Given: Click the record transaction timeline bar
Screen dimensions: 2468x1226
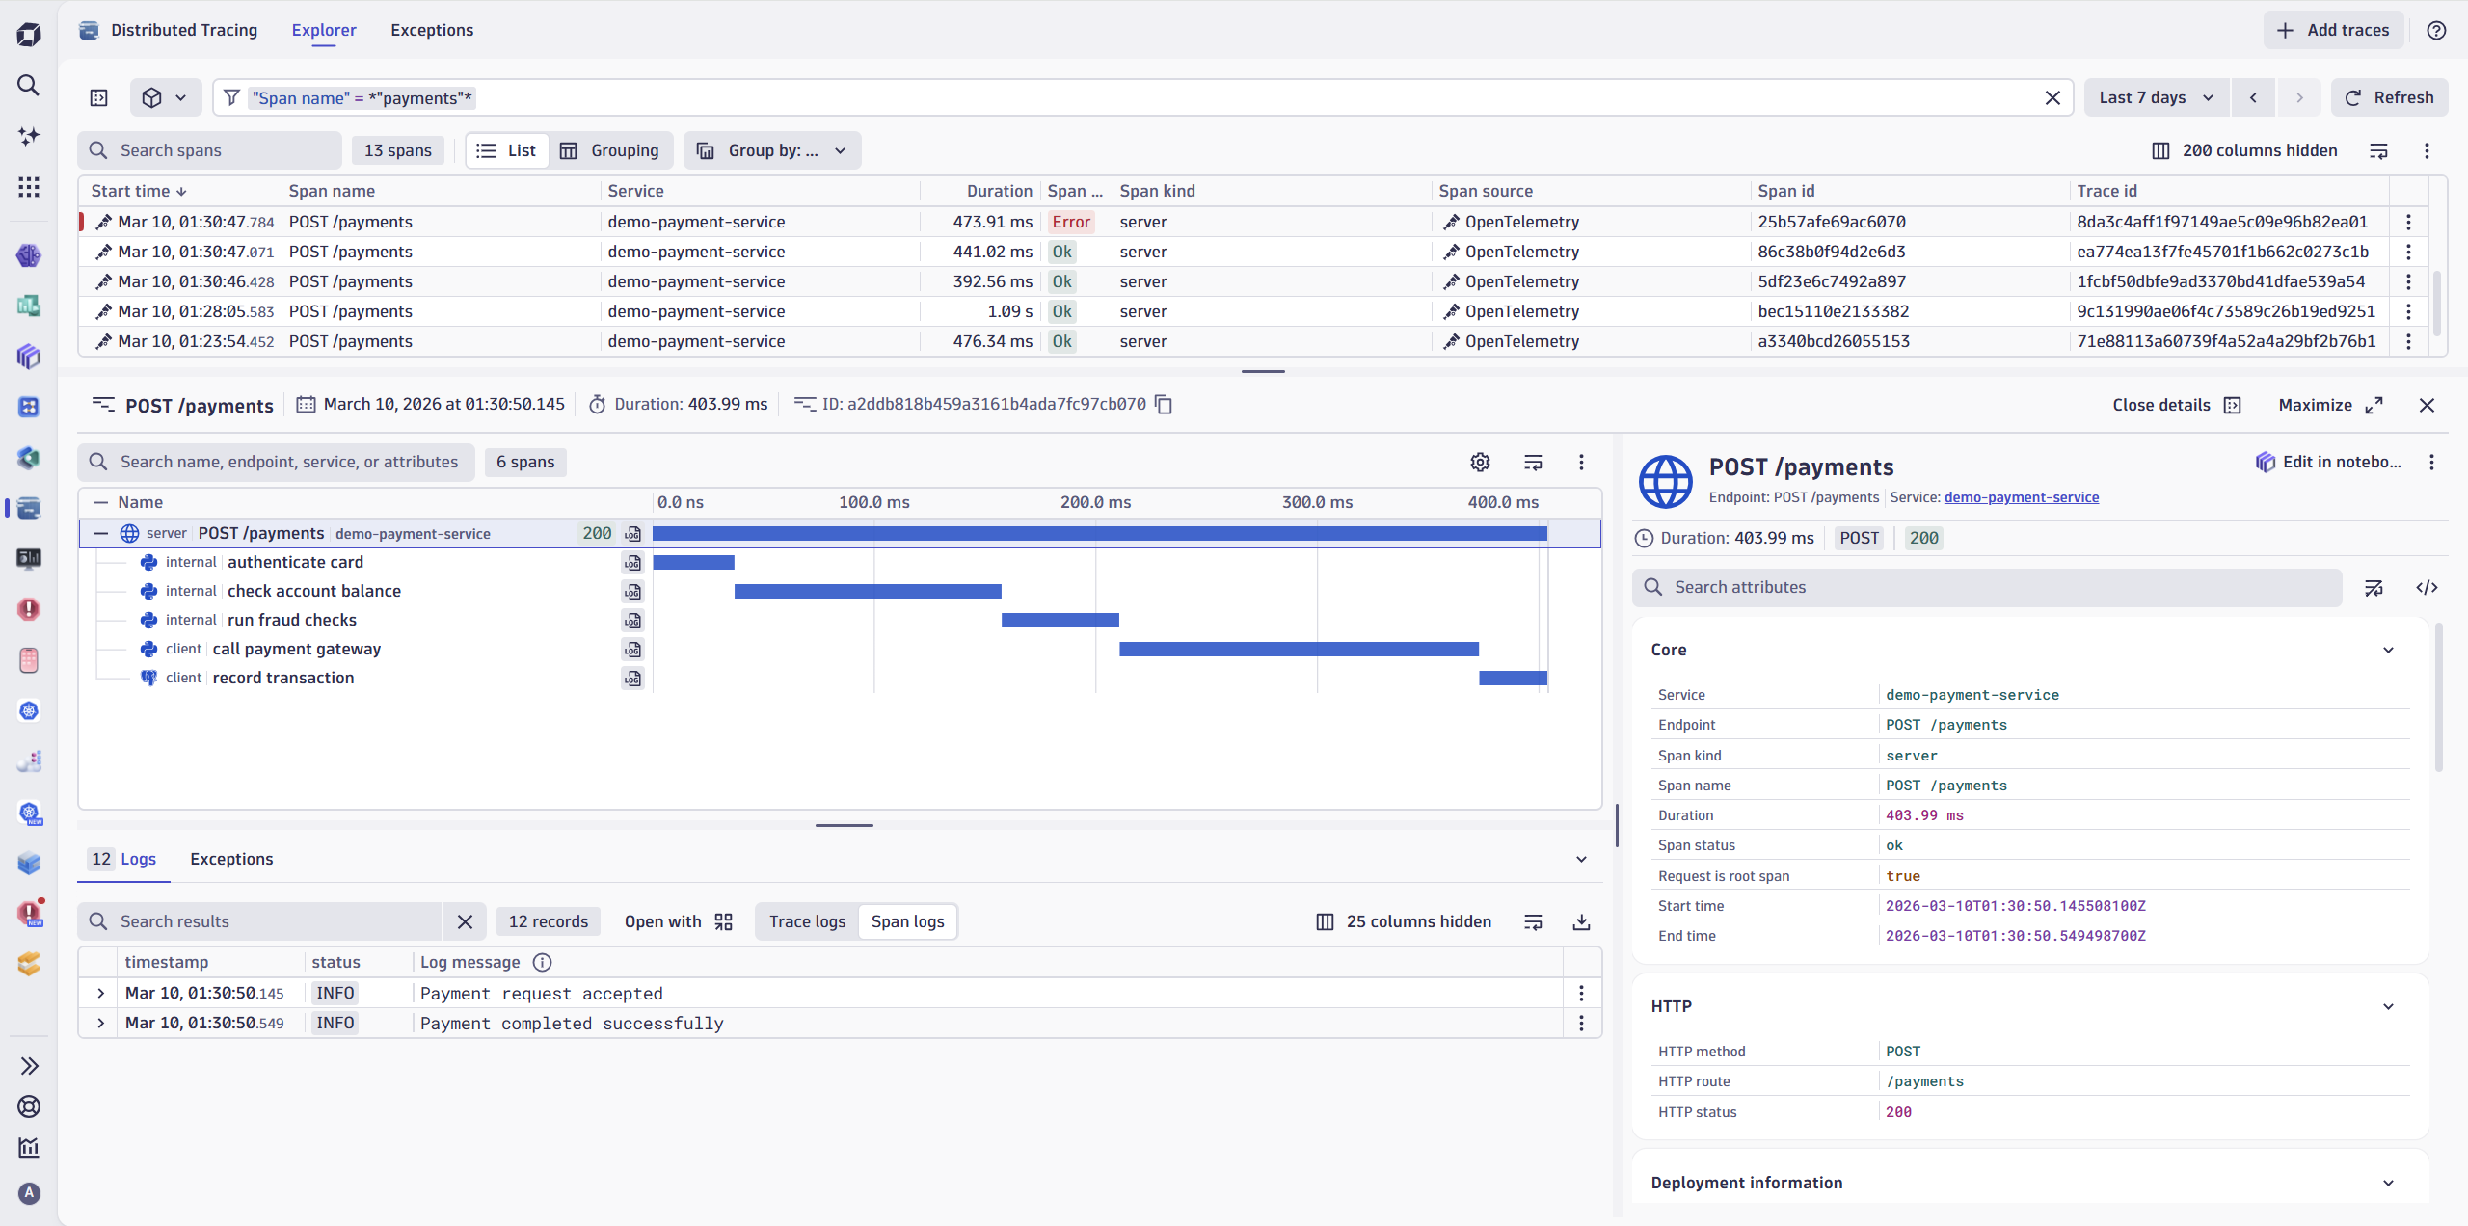Looking at the screenshot, I should (1513, 678).
